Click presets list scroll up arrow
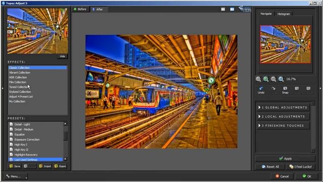 pos(65,124)
